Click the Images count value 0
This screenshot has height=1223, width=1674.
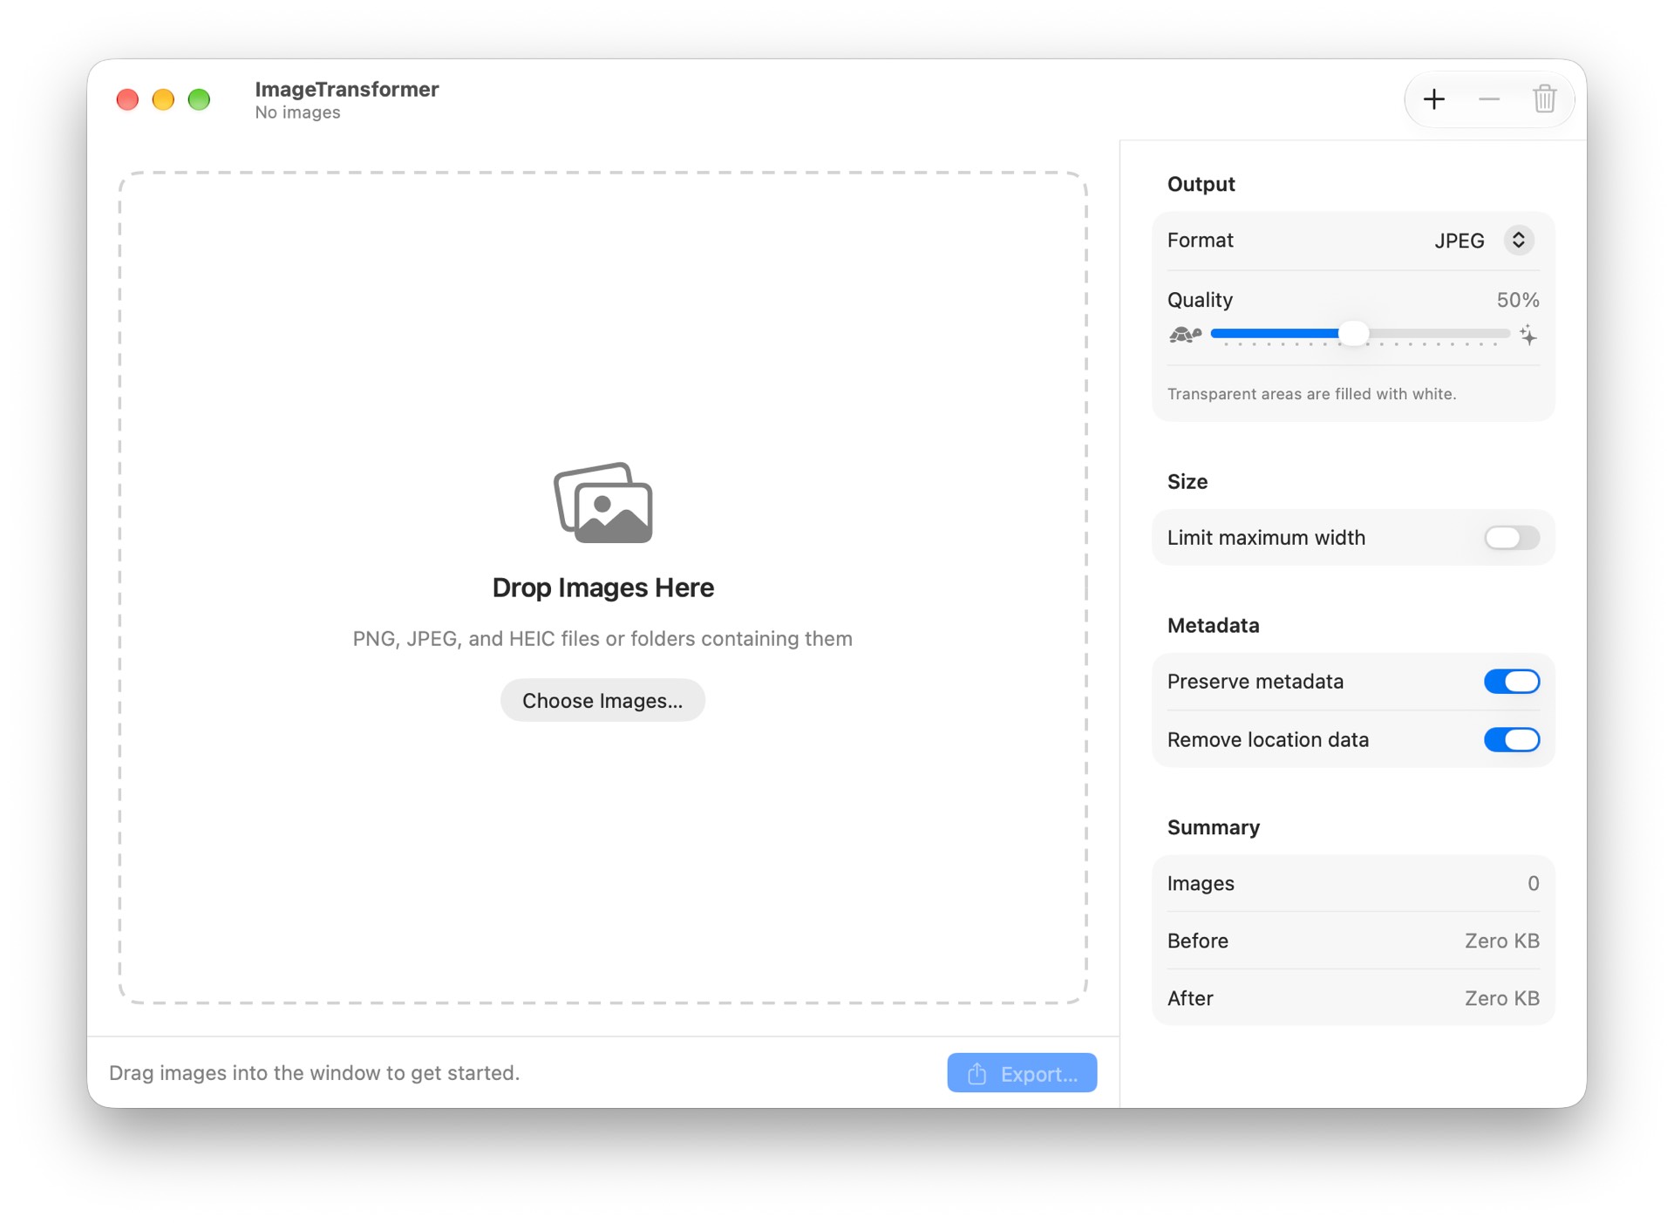click(x=1534, y=884)
